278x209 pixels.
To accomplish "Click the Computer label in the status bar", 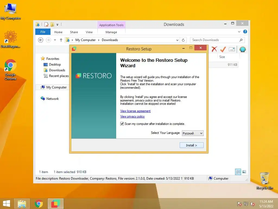I will coord(221,179).
